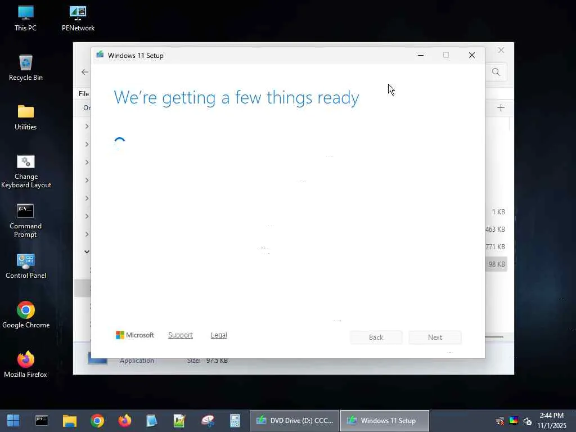576x432 pixels.
Task: Select the highlighted 98 KB file row
Action: 496,264
